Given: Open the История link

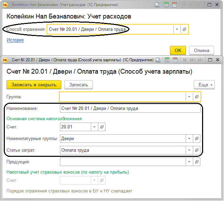Looking at the screenshot, I should point(15,40).
